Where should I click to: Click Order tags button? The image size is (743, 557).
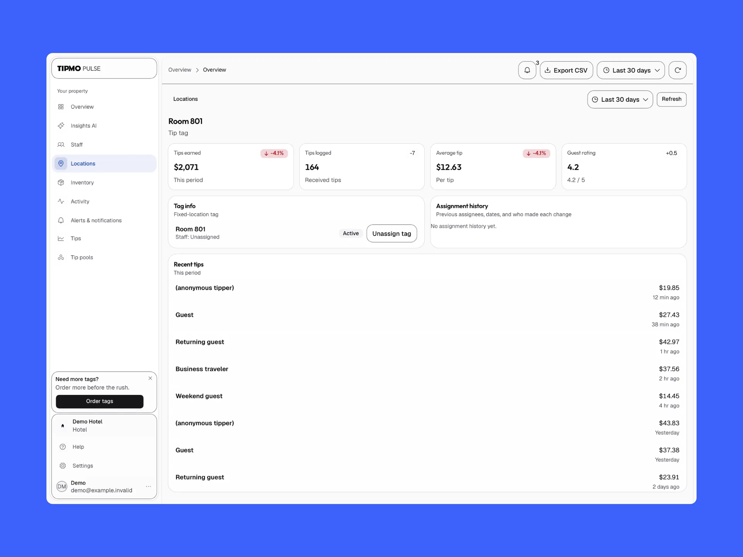99,402
